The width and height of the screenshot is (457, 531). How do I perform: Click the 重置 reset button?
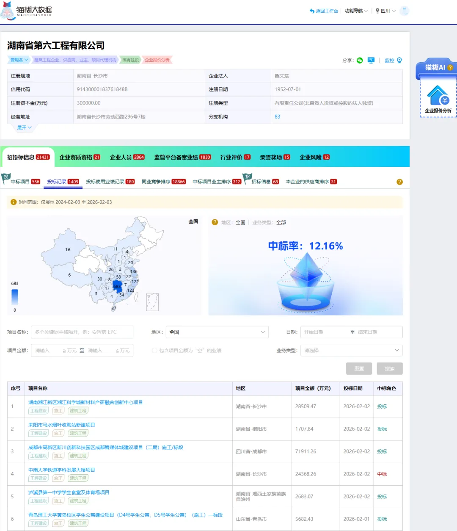coord(359,368)
